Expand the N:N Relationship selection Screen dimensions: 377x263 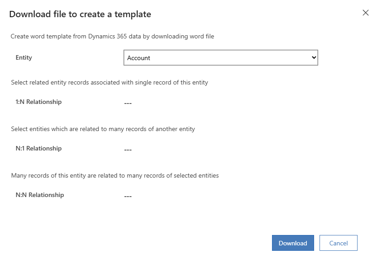128,196
